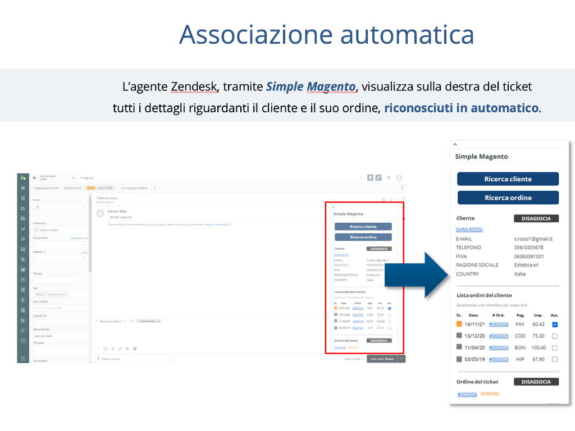Screen dimensions: 575x431
Task: Expand the Assegnatario dropdown
Action: [x=61, y=245]
